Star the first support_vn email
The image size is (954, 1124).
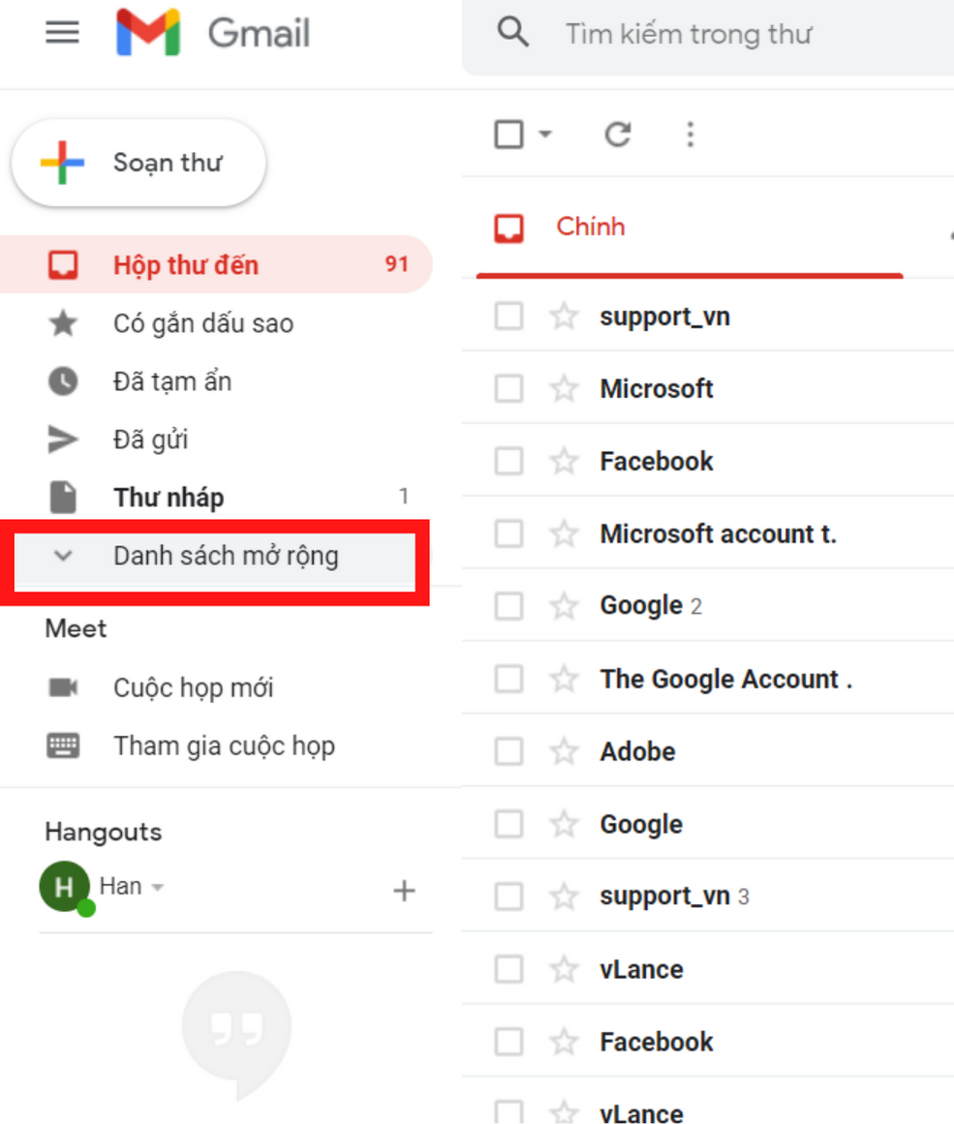pos(564,317)
